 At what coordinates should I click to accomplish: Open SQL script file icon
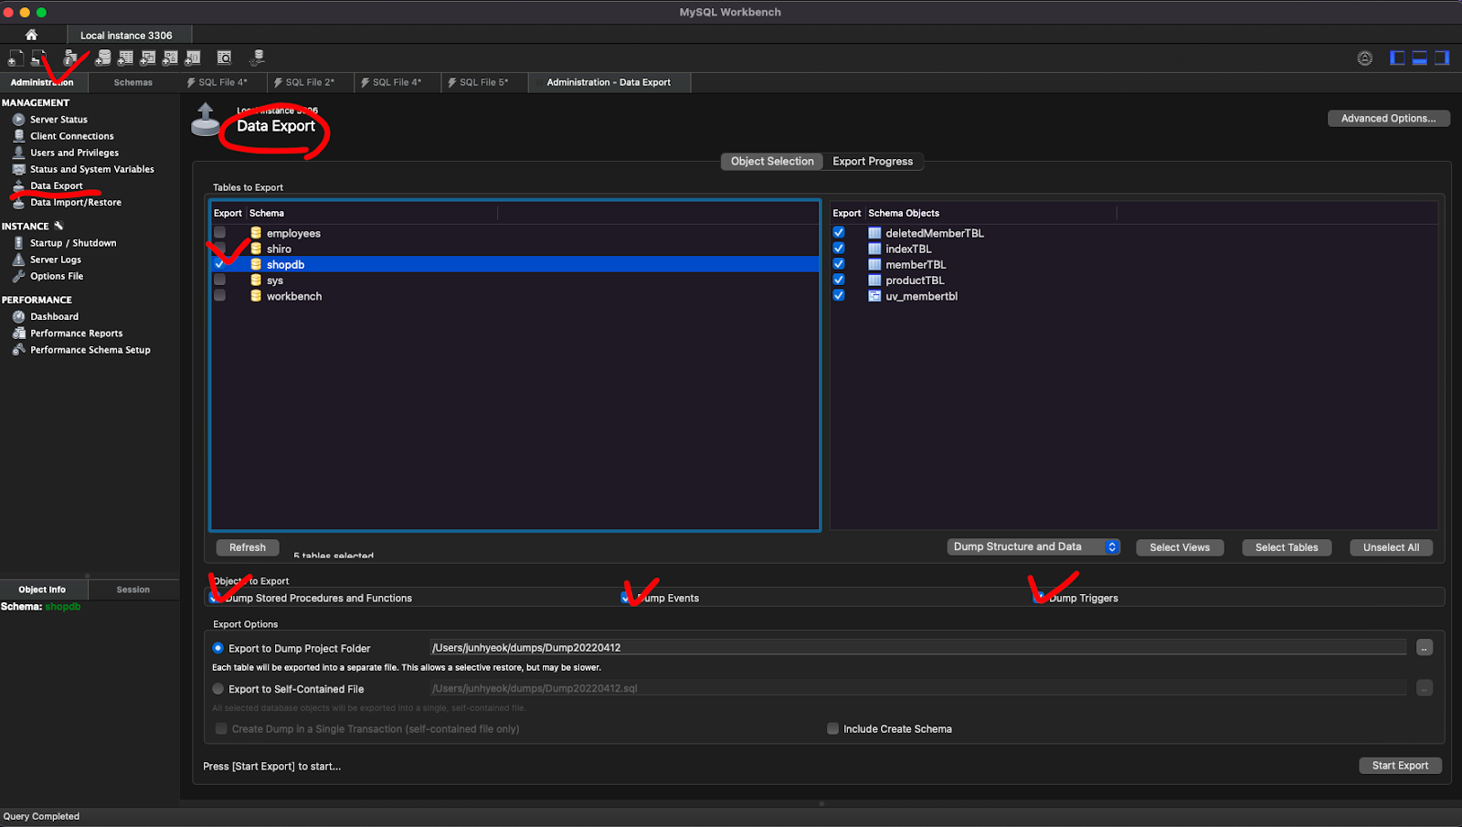tap(38, 58)
